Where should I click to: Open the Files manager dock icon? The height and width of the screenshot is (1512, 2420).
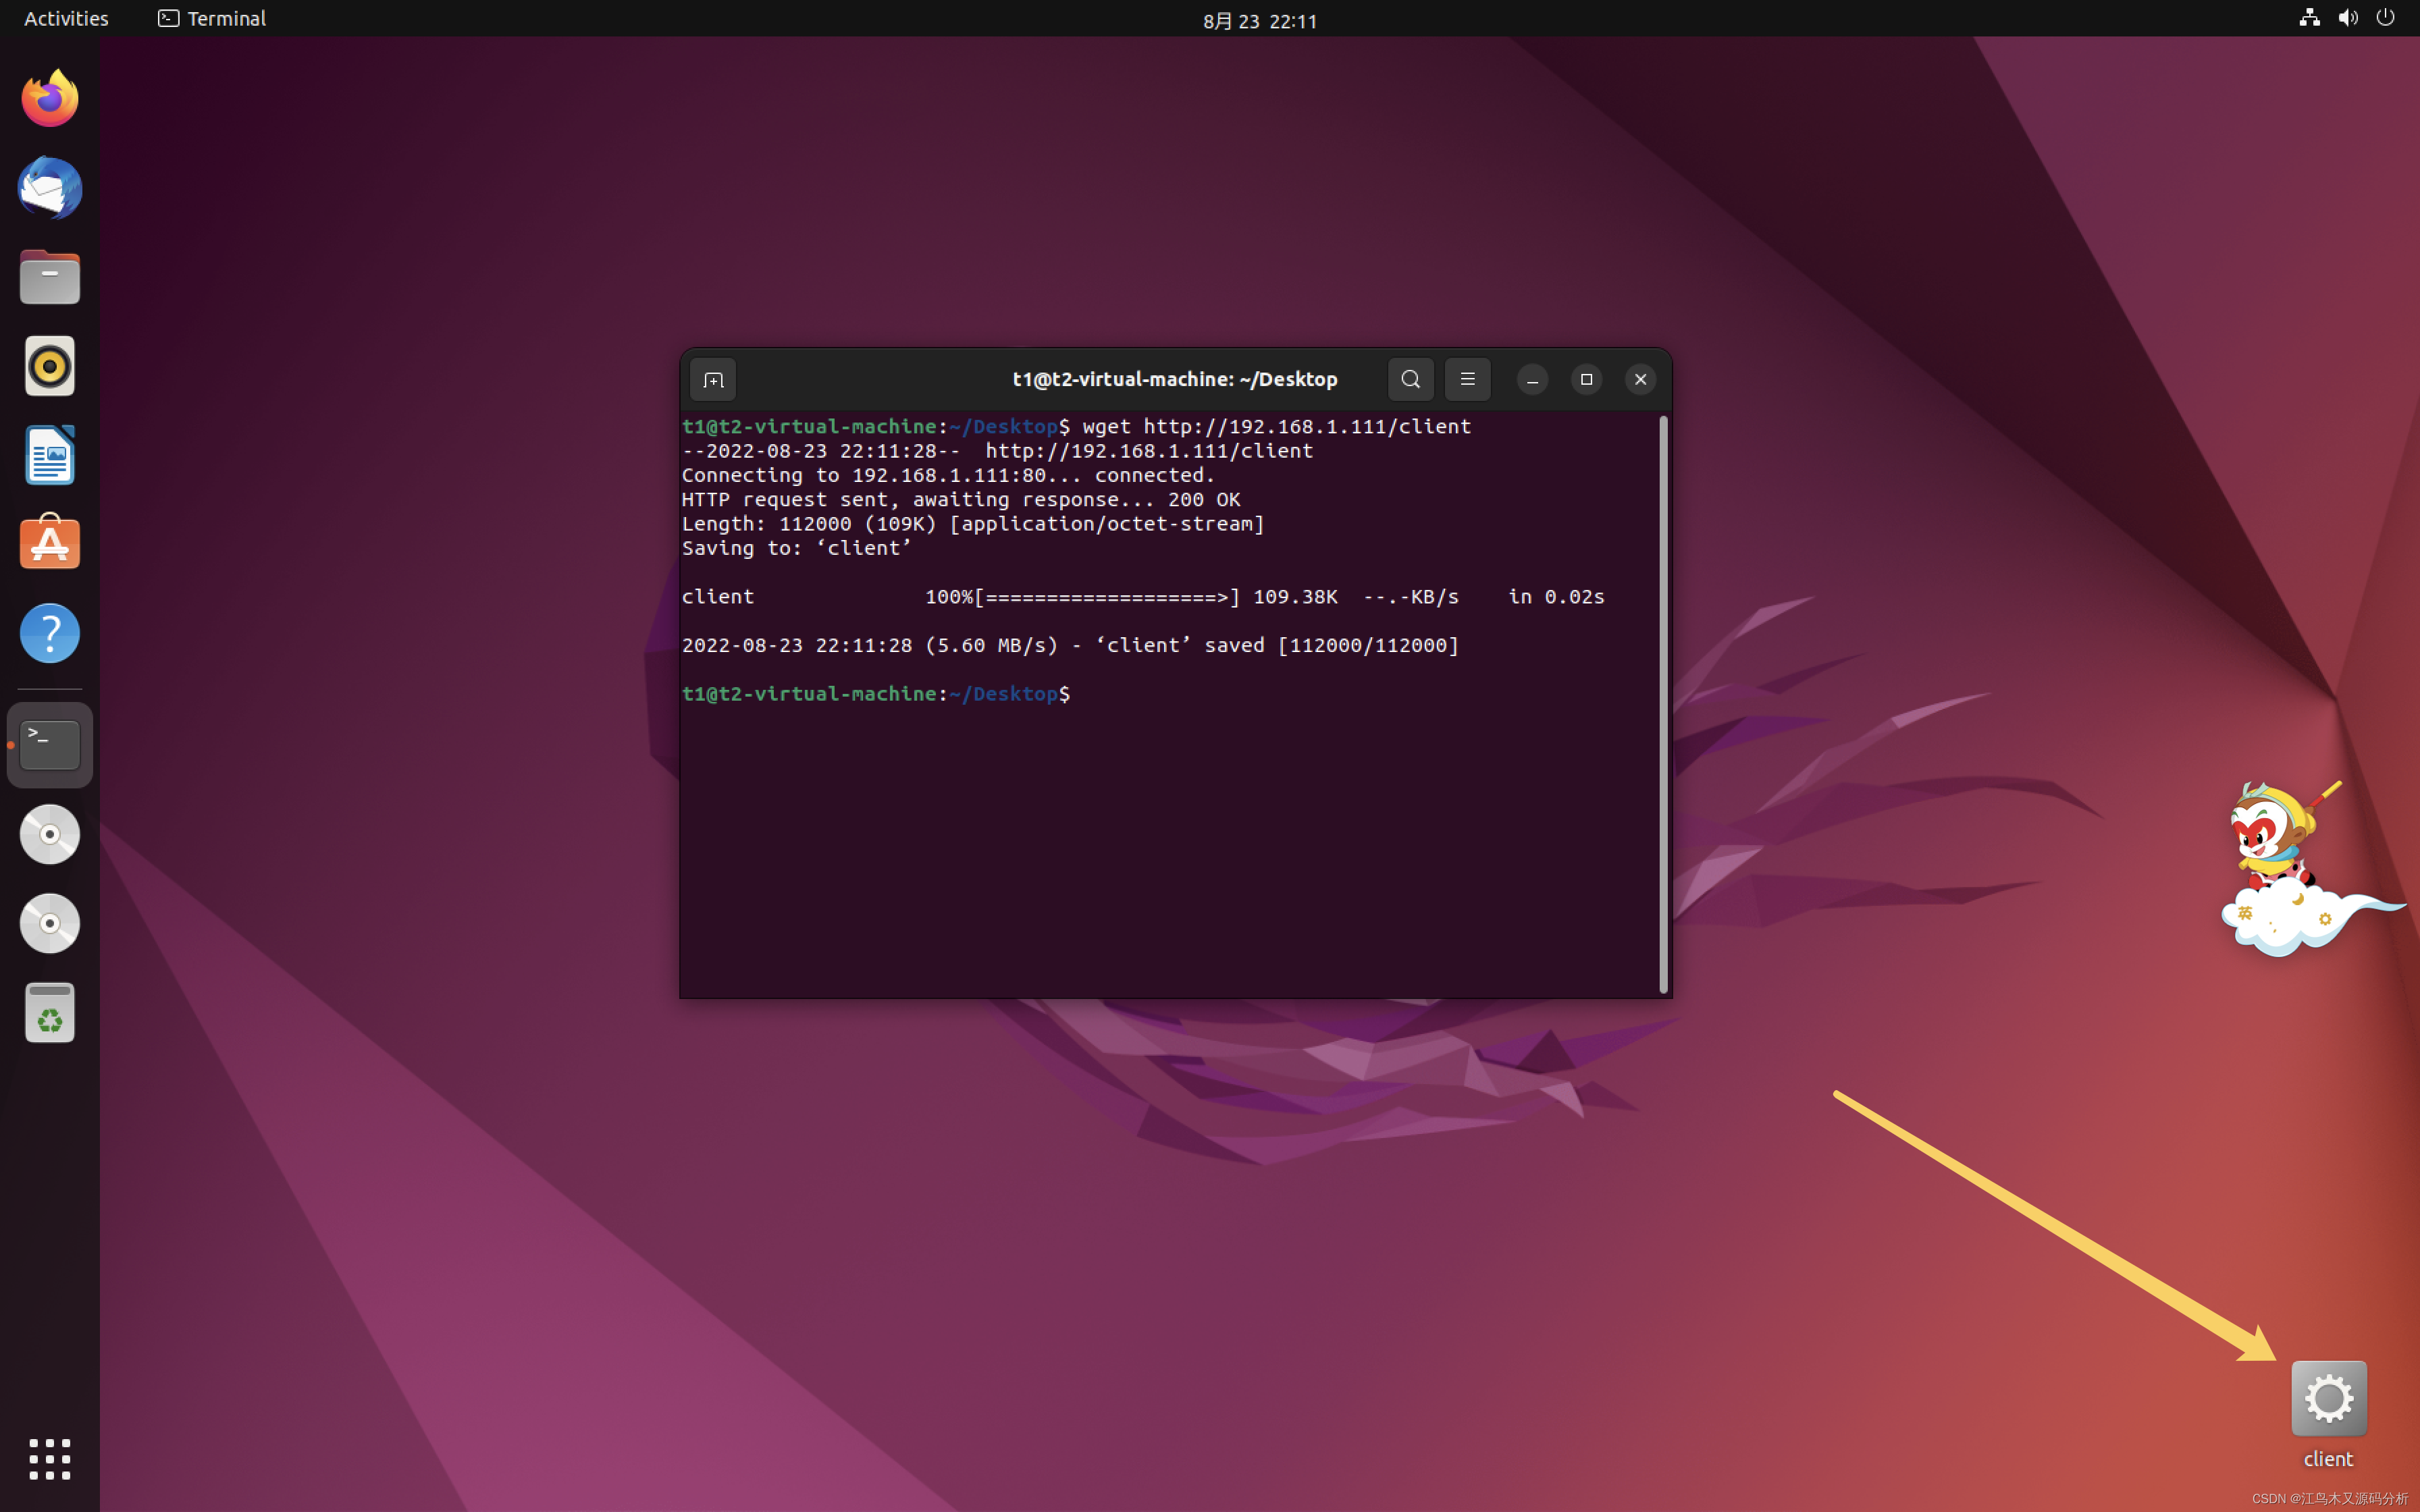[x=50, y=277]
